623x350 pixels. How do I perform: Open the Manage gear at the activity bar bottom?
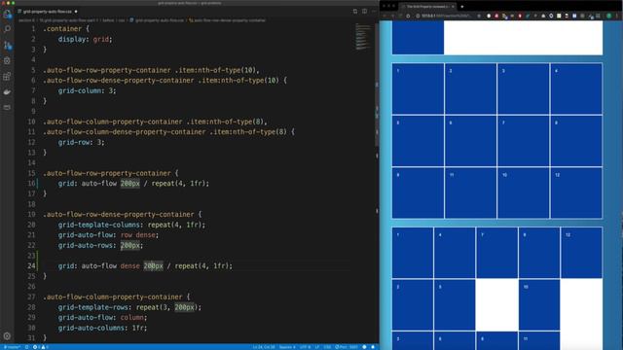[x=7, y=336]
